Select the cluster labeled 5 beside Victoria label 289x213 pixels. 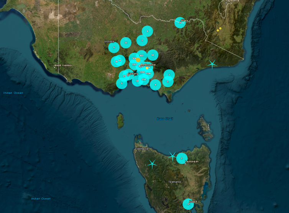click(114, 48)
